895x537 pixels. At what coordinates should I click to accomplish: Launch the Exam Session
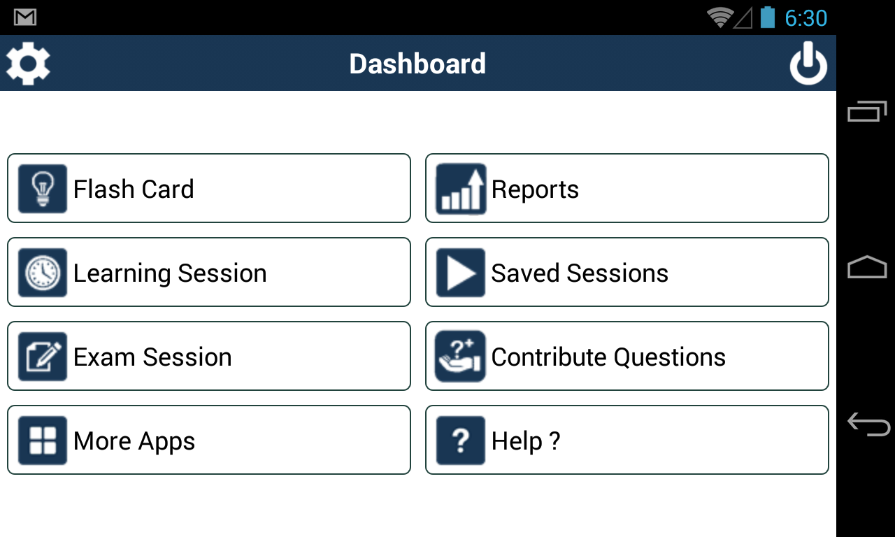point(208,357)
